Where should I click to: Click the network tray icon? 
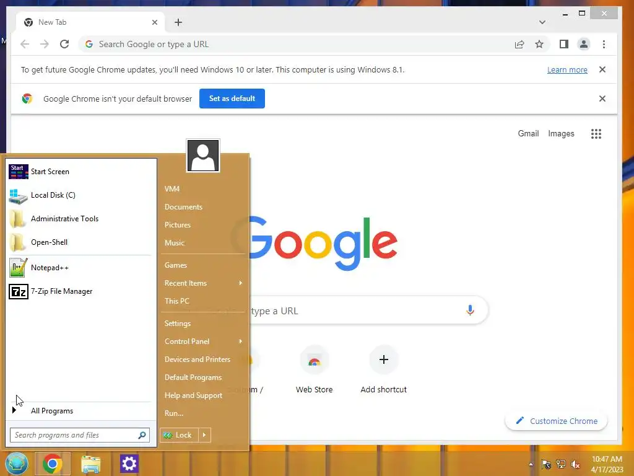(x=560, y=464)
